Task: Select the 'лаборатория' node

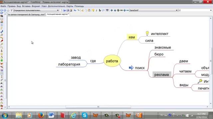Action: click(x=69, y=64)
